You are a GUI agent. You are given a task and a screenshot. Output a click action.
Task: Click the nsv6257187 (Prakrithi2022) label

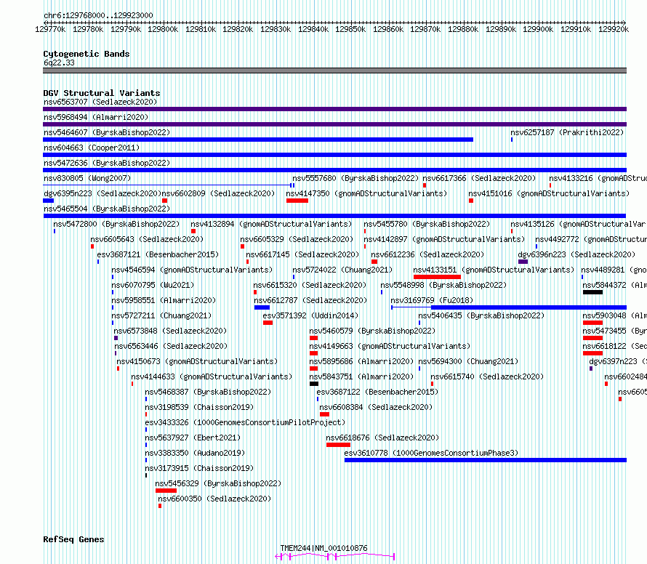[x=567, y=132]
